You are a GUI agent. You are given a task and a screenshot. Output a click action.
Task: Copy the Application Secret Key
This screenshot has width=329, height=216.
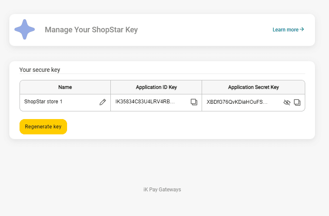point(297,102)
